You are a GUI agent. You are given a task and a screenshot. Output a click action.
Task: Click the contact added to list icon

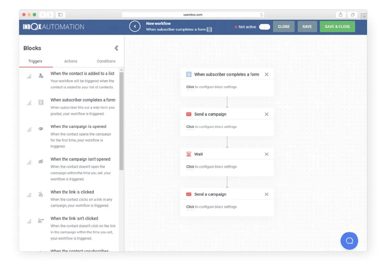click(41, 76)
